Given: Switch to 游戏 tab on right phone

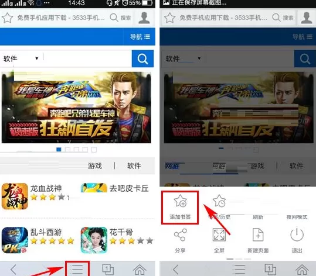Looking at the screenshot, I should pos(257,166).
